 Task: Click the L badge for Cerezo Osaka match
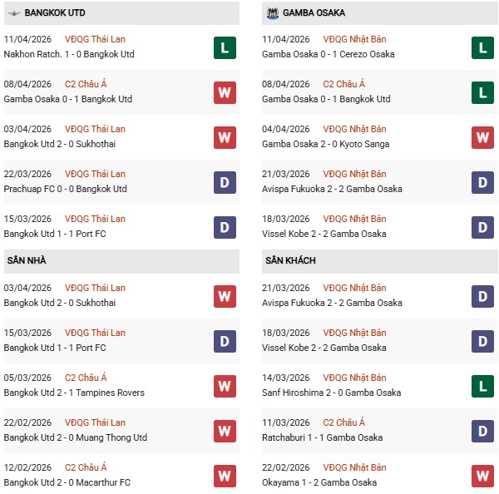pos(482,47)
